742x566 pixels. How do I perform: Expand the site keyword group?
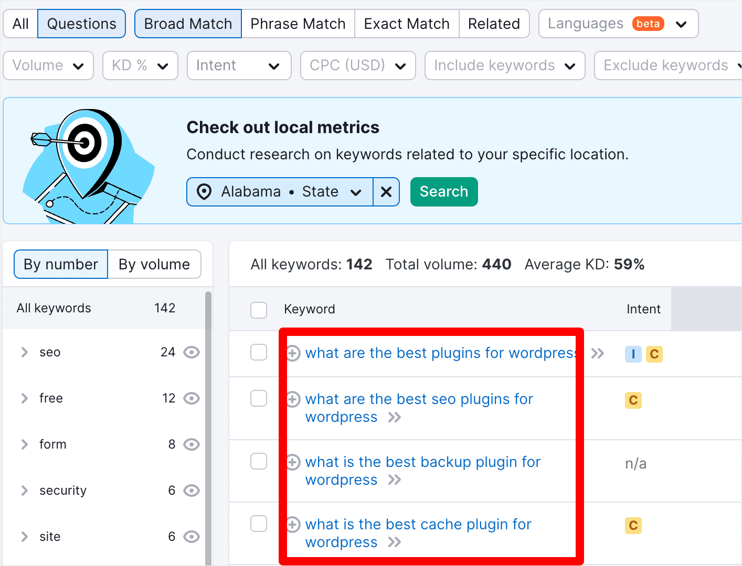(x=24, y=537)
